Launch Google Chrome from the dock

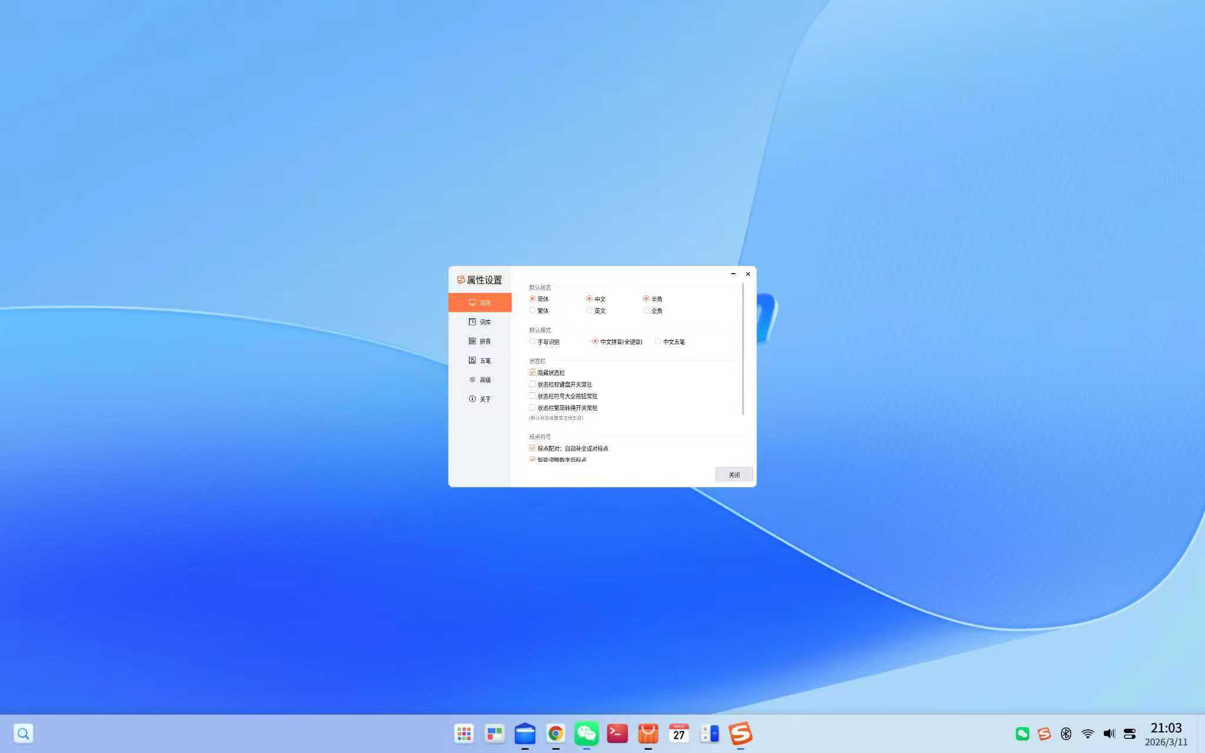pos(556,734)
